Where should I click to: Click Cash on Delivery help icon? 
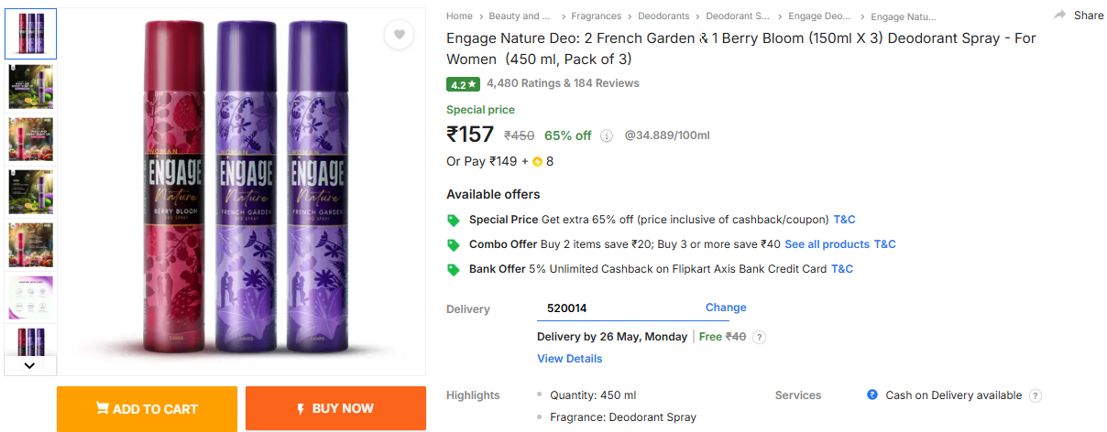pos(1036,396)
